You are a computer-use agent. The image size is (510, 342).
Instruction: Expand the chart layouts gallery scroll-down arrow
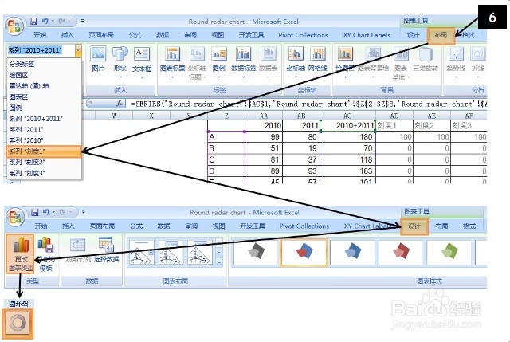tap(219, 252)
